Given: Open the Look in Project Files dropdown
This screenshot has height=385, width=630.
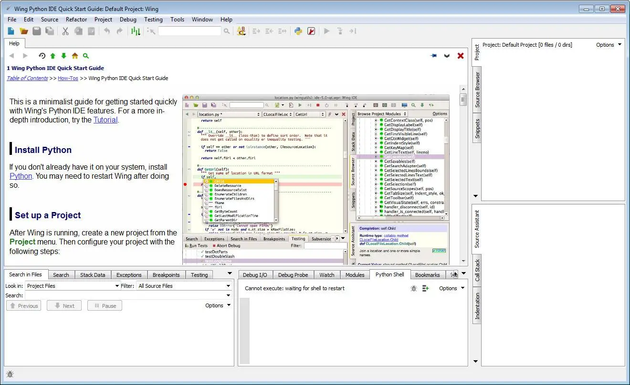Looking at the screenshot, I should (x=73, y=286).
